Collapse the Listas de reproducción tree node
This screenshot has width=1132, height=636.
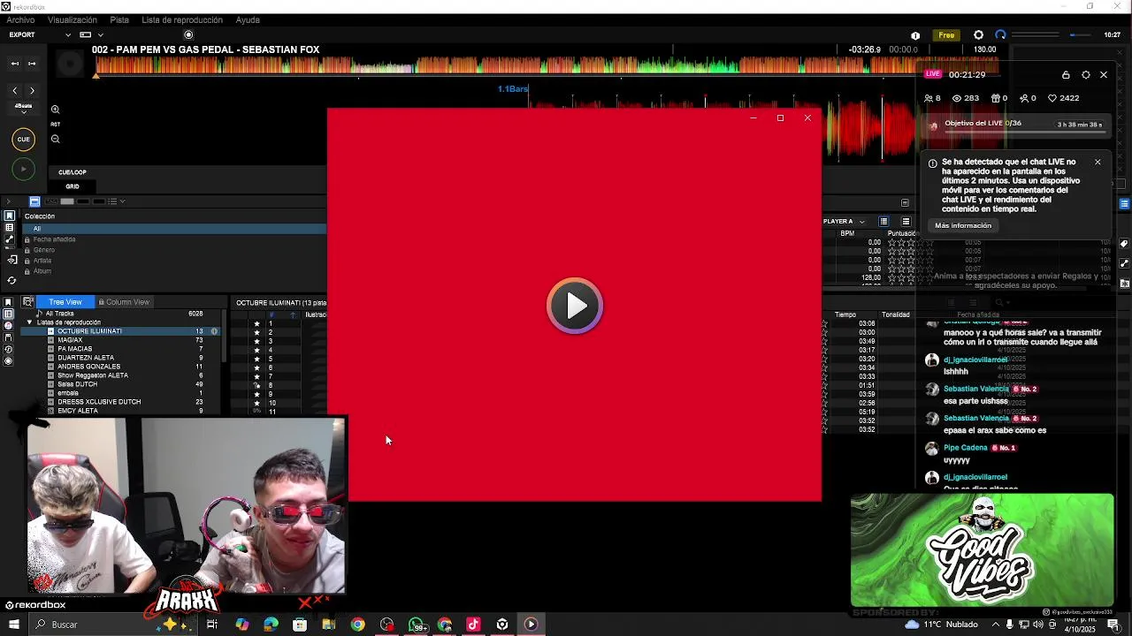(29, 322)
